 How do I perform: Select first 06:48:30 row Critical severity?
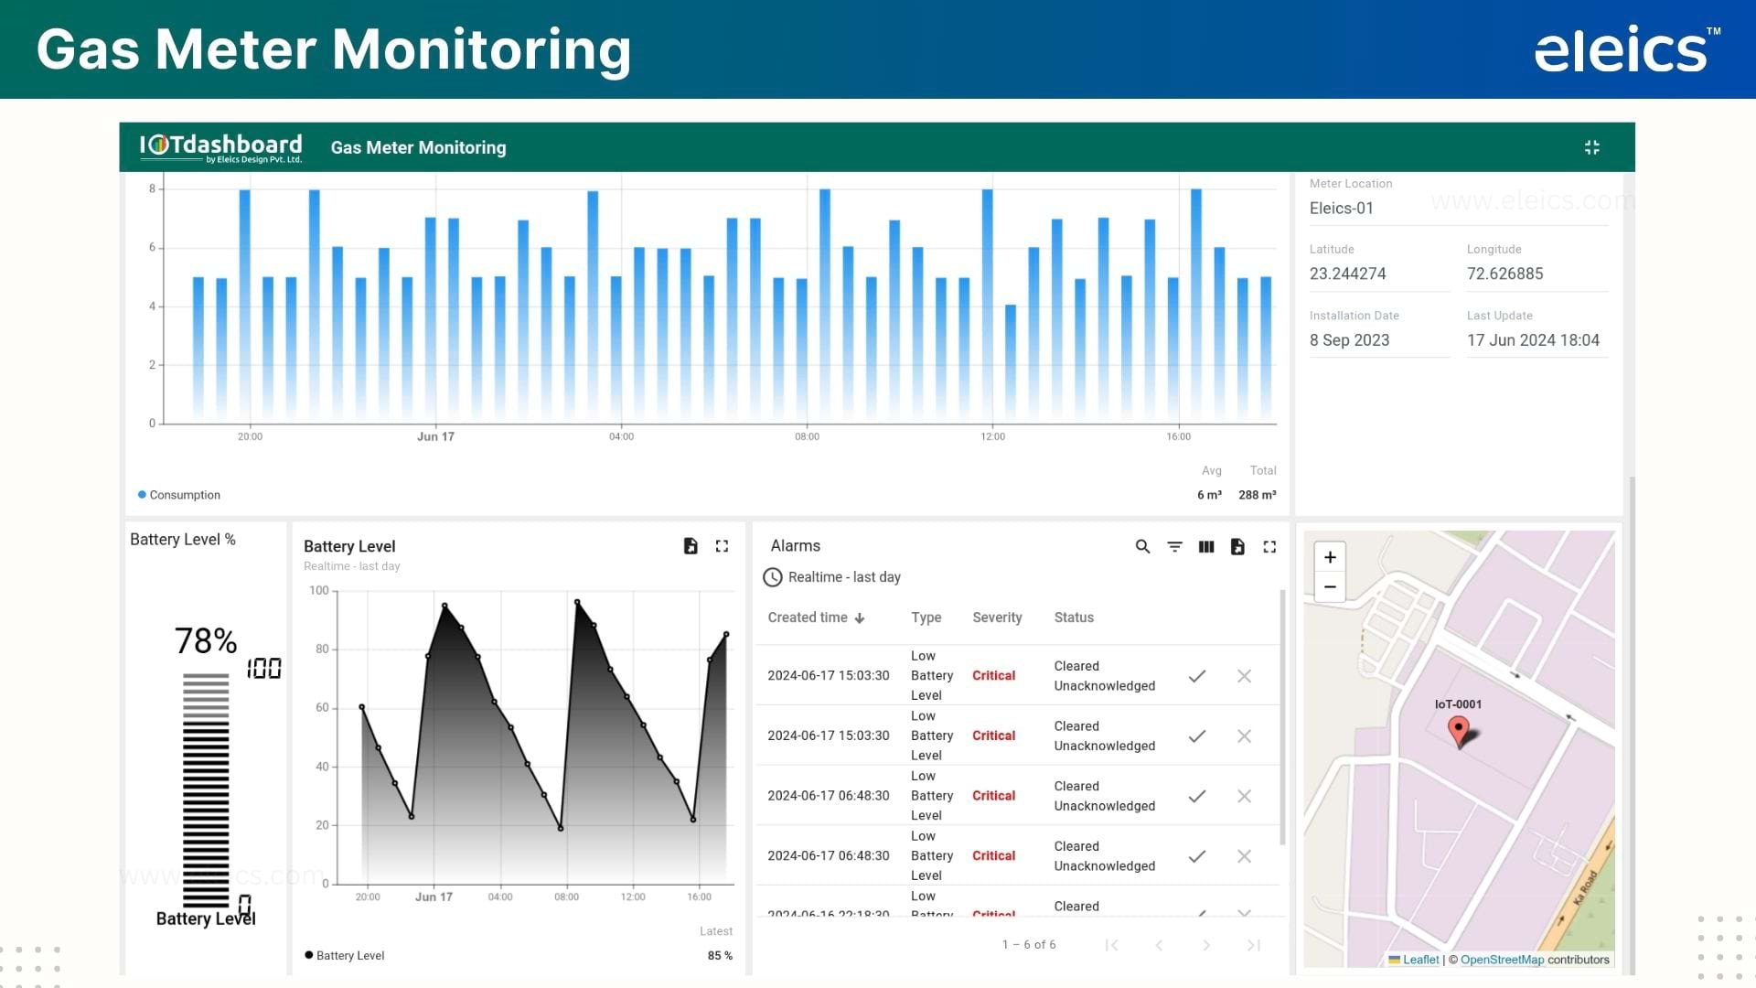click(993, 796)
